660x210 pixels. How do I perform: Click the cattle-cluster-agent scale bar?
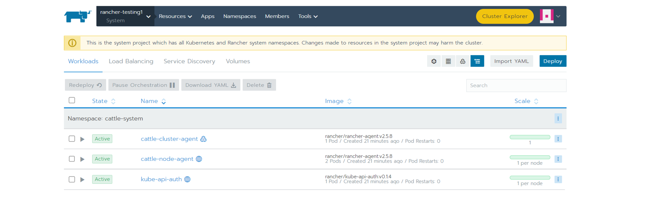530,137
